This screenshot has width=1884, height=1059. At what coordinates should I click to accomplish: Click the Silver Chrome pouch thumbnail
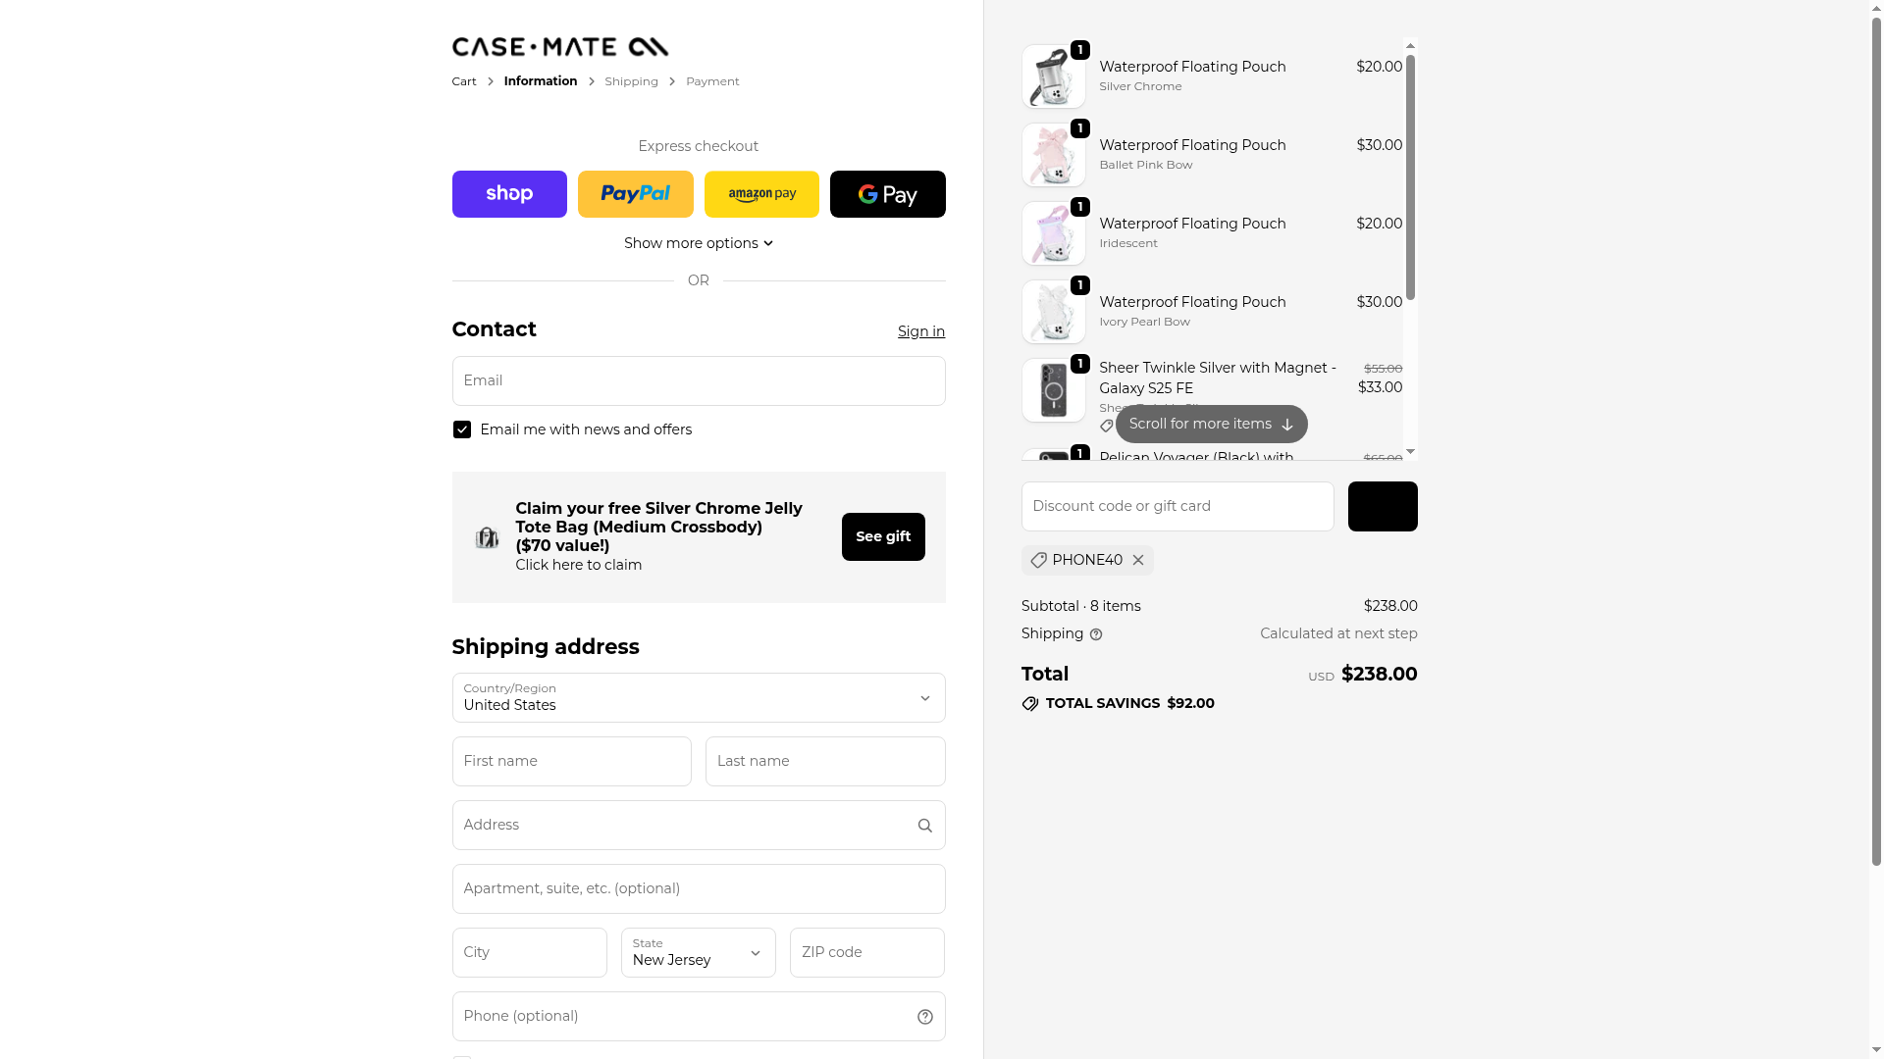tap(1053, 76)
